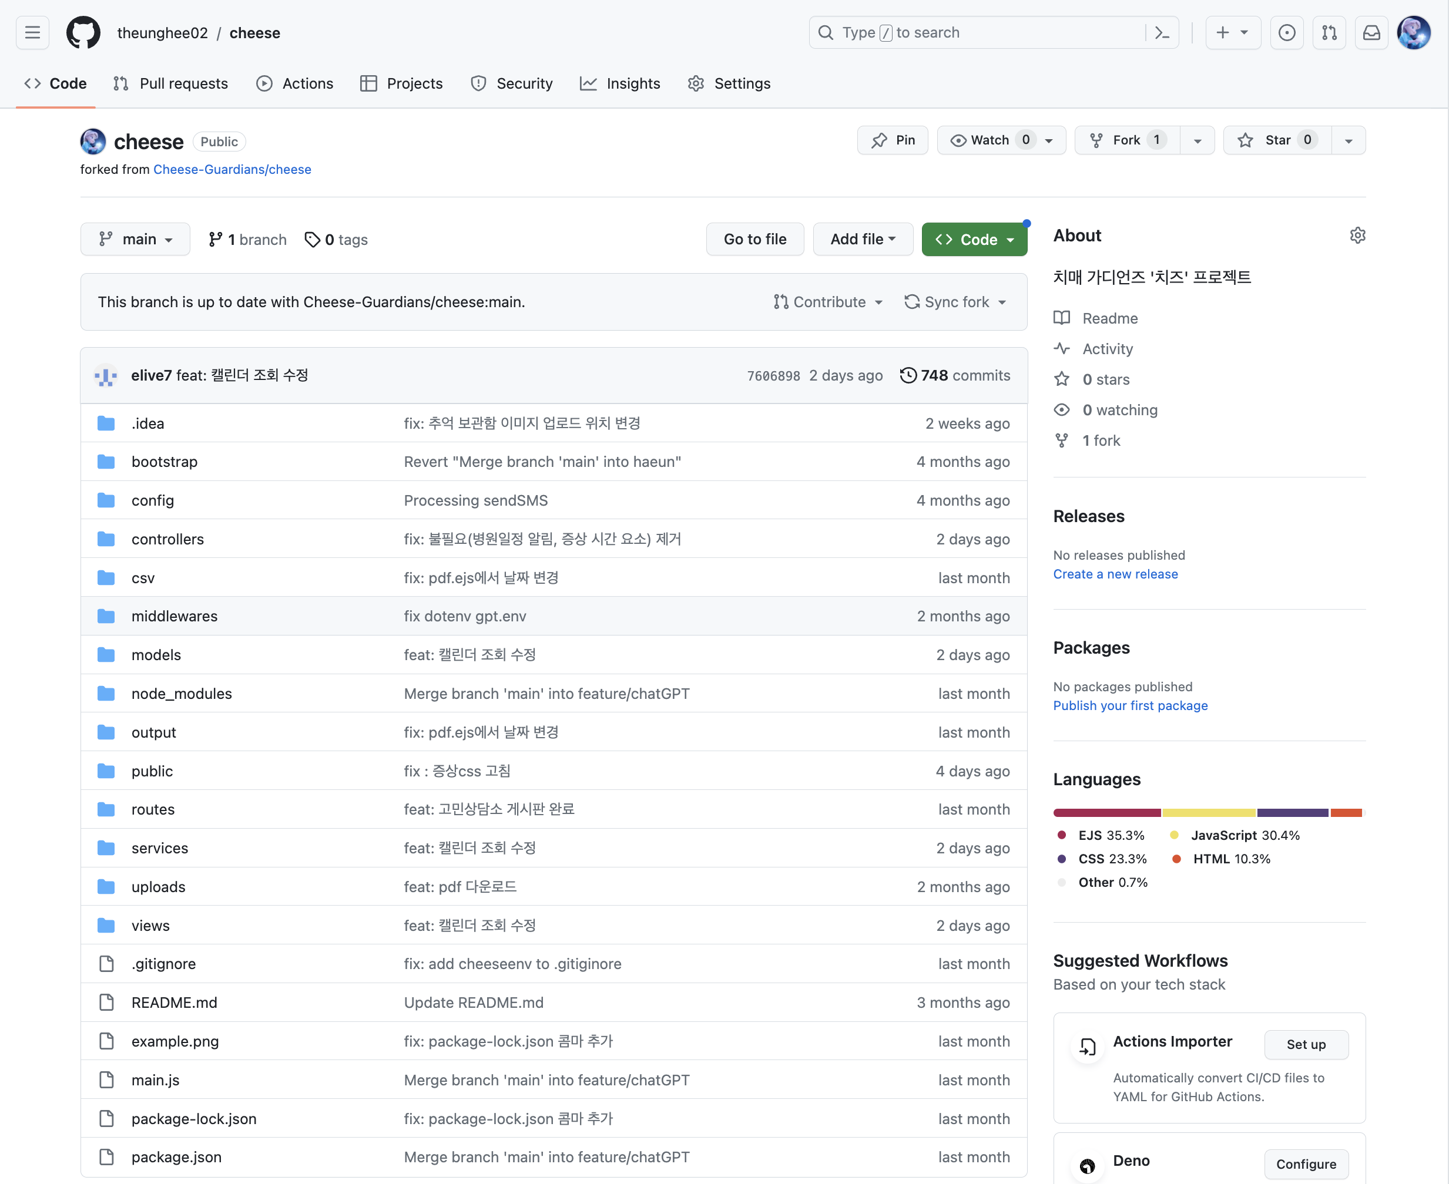Screen dimensions: 1449x1184
Task: Open the Actions tab
Action: [295, 83]
